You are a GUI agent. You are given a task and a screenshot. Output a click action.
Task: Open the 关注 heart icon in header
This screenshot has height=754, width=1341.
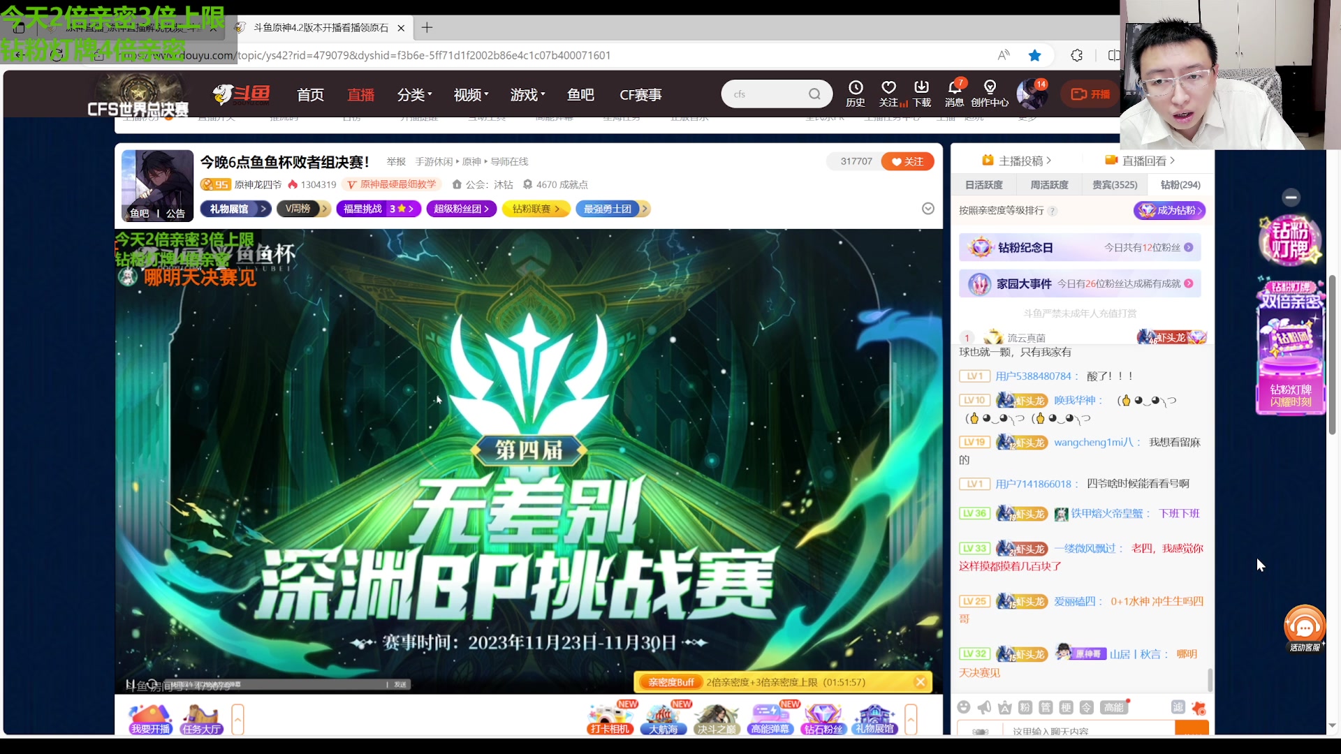point(888,93)
